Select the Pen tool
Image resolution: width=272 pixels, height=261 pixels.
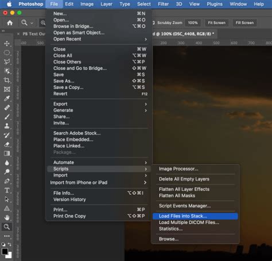point(7,181)
